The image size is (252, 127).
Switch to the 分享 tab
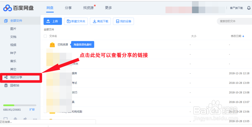pos(68,8)
